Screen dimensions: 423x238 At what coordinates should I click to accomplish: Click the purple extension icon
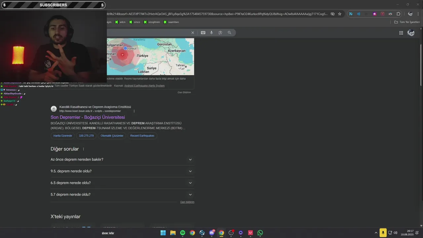click(374, 14)
